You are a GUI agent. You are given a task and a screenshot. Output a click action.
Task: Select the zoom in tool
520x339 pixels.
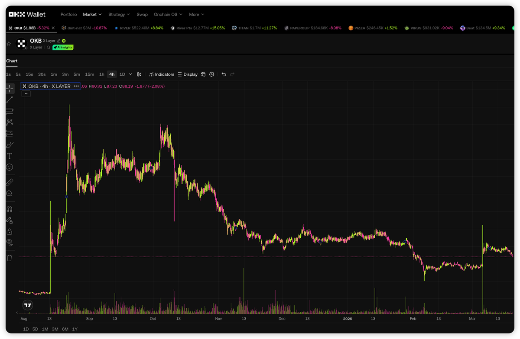tap(10, 194)
